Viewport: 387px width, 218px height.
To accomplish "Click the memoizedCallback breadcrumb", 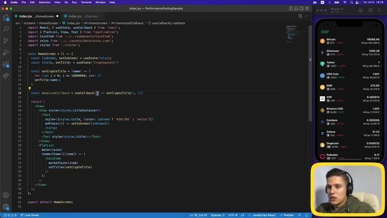I will click(x=128, y=23).
